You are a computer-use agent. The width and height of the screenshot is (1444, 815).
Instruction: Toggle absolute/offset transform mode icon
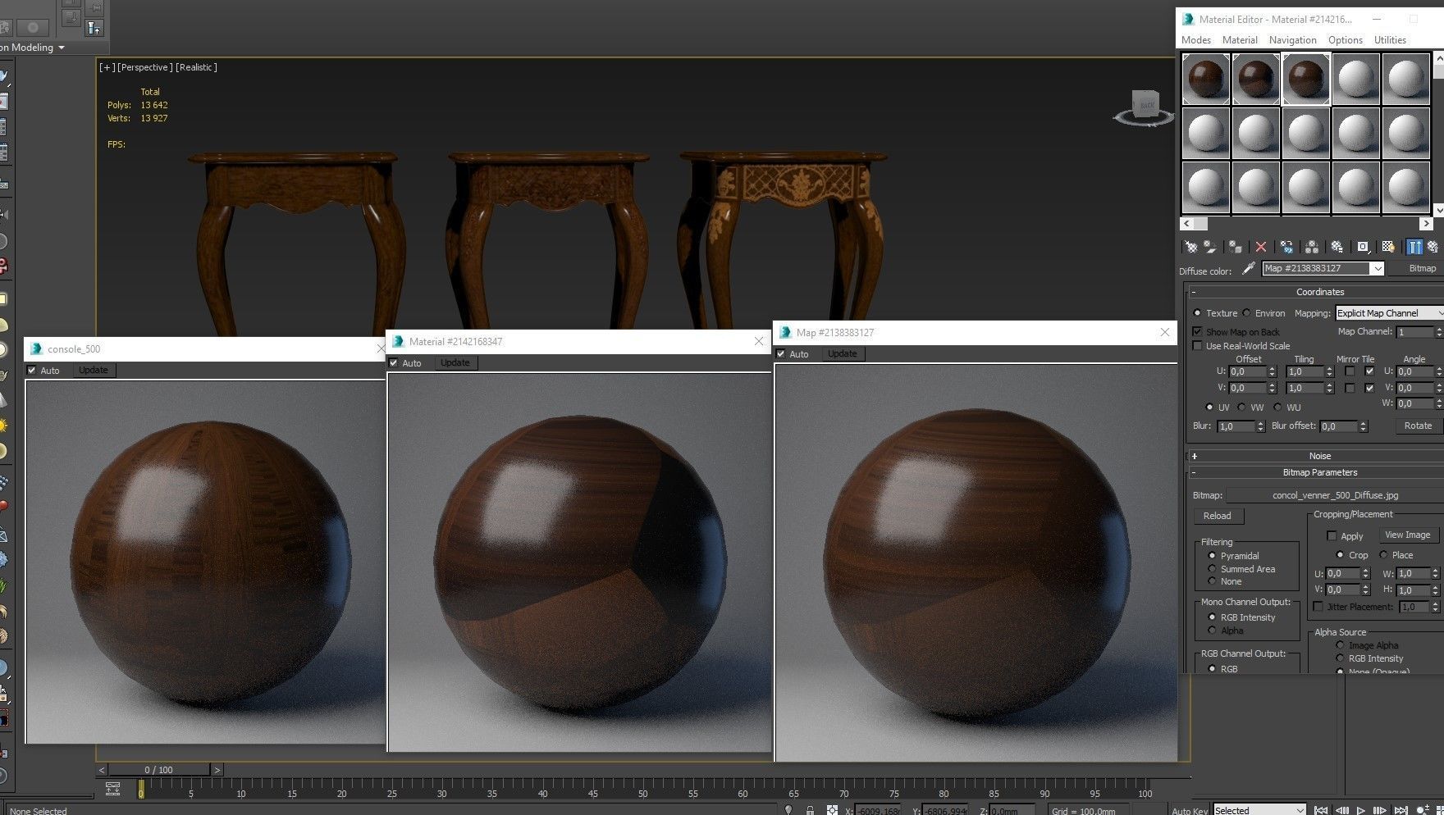pyautogui.click(x=832, y=810)
